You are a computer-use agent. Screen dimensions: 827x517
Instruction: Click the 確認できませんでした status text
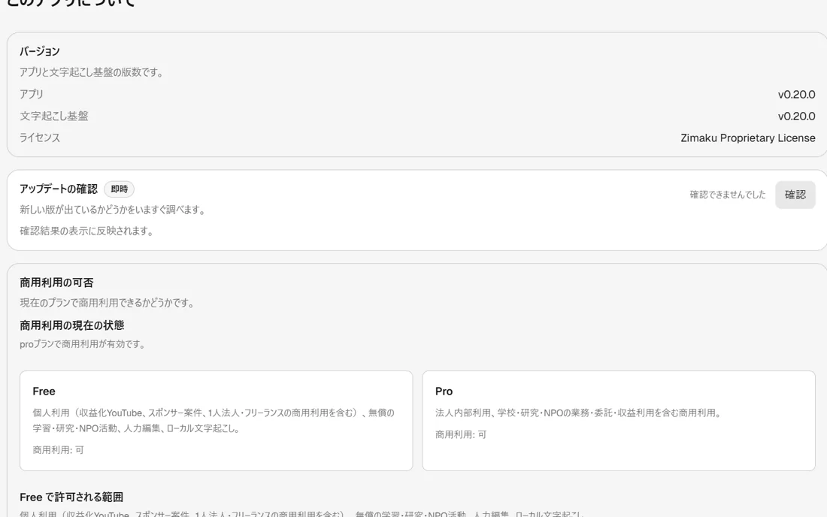[x=727, y=195]
